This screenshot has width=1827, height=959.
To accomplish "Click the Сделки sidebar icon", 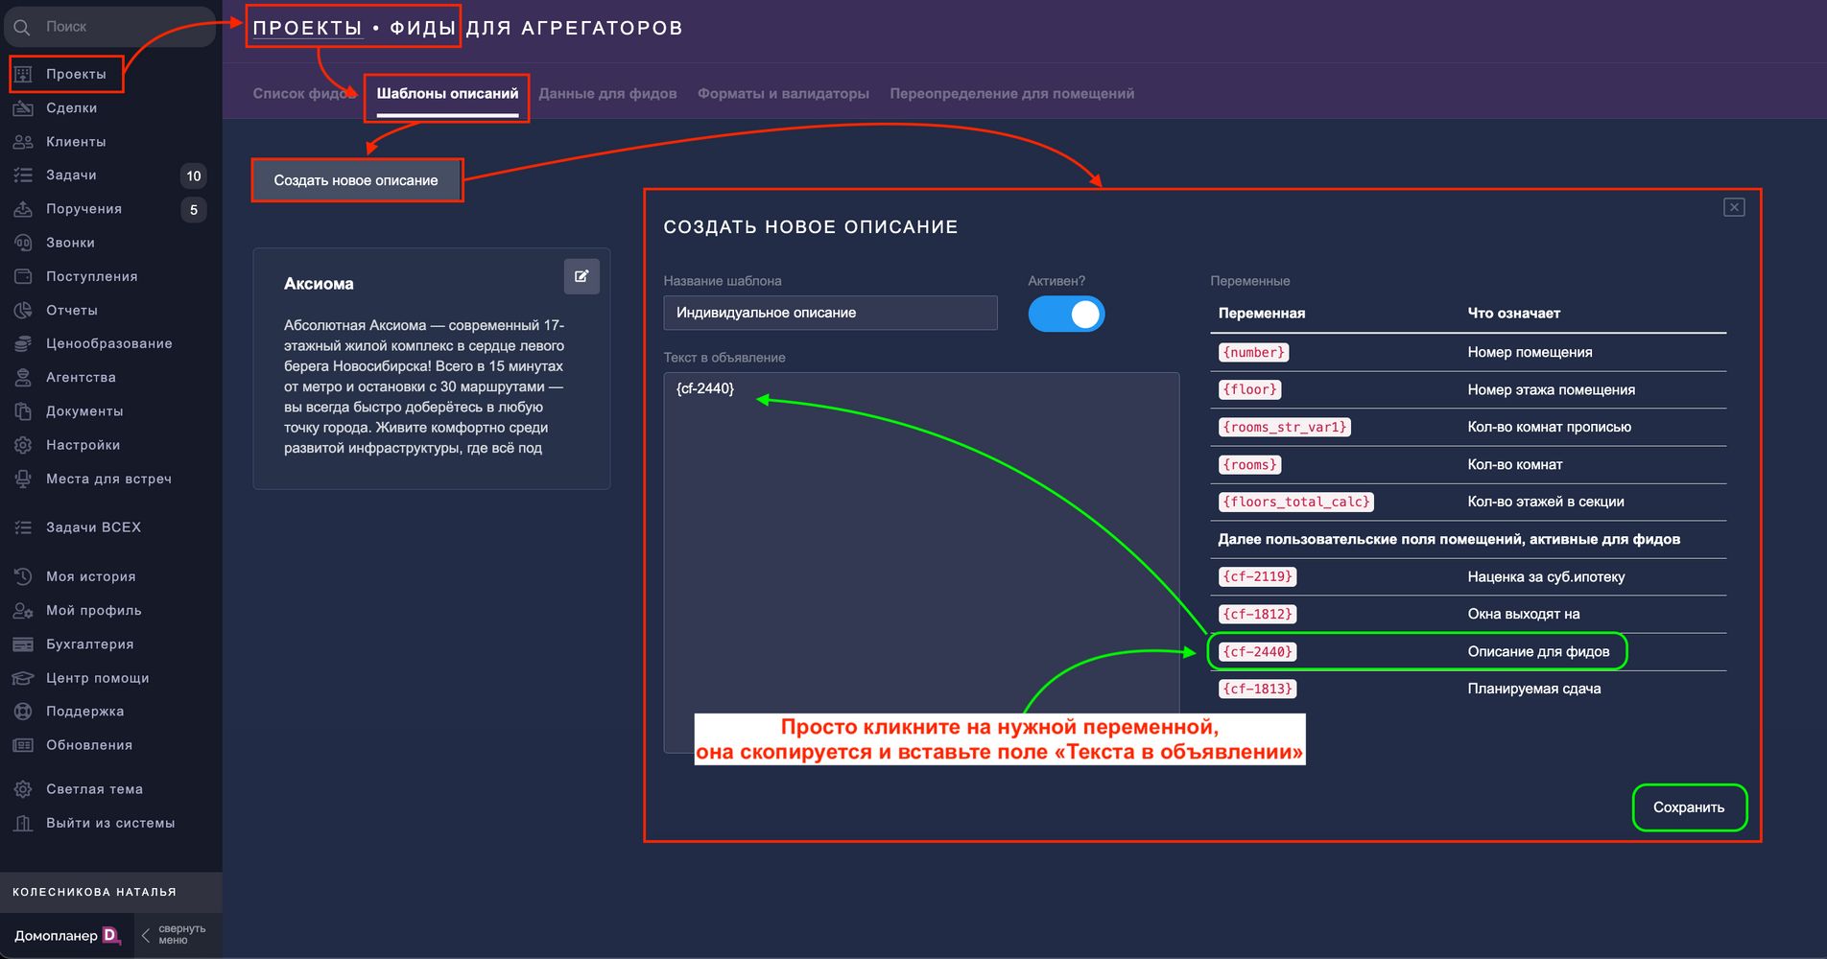I will click(23, 107).
